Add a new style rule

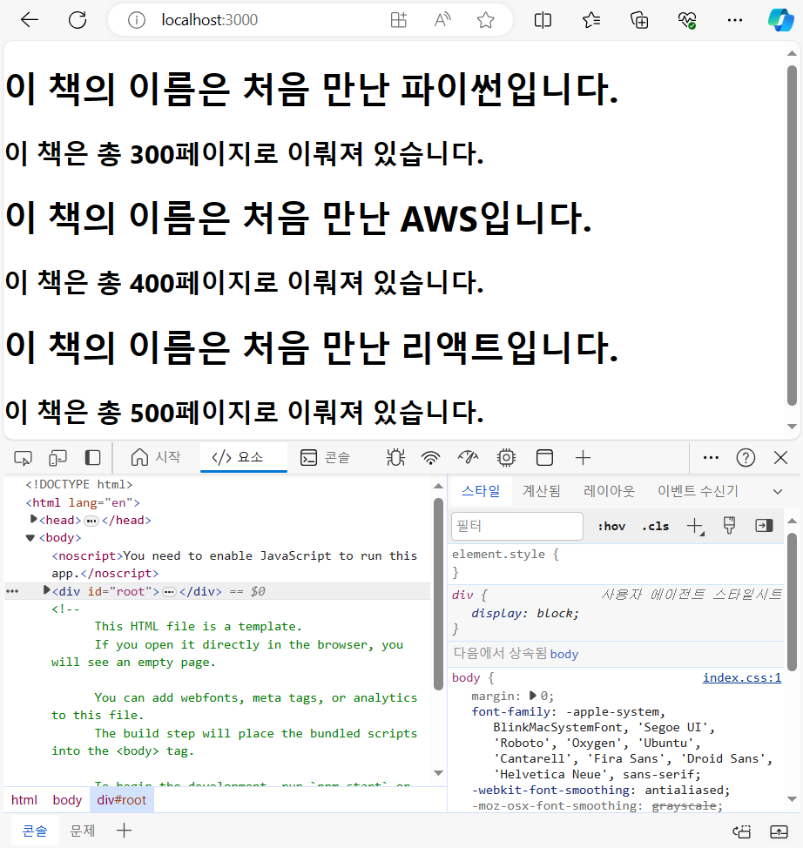pos(695,526)
